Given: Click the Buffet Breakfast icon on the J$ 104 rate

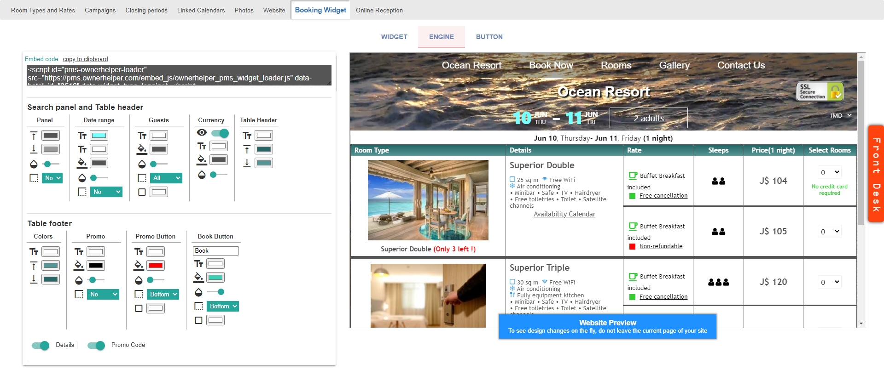Looking at the screenshot, I should pyautogui.click(x=633, y=176).
